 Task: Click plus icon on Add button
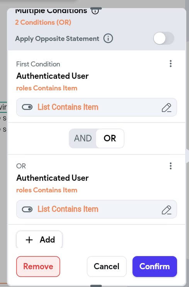pyautogui.click(x=29, y=240)
